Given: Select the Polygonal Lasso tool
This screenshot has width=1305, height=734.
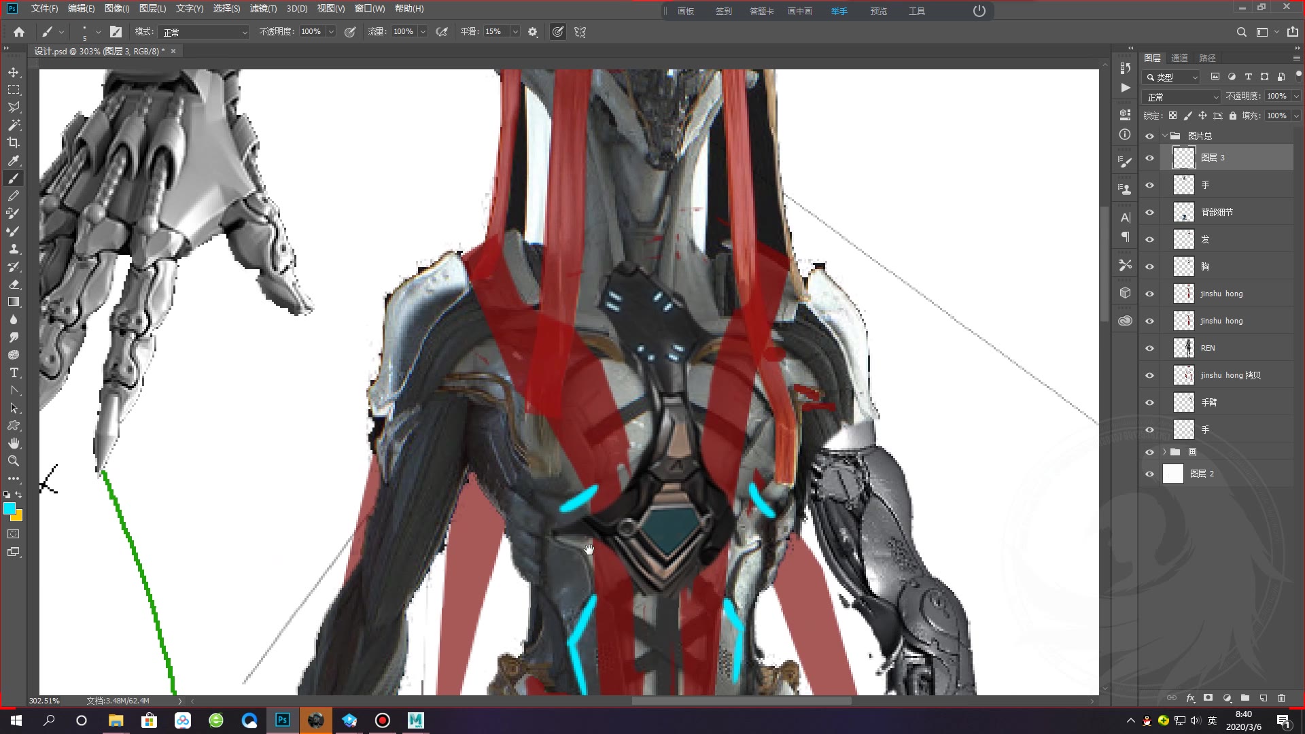Looking at the screenshot, I should tap(14, 107).
